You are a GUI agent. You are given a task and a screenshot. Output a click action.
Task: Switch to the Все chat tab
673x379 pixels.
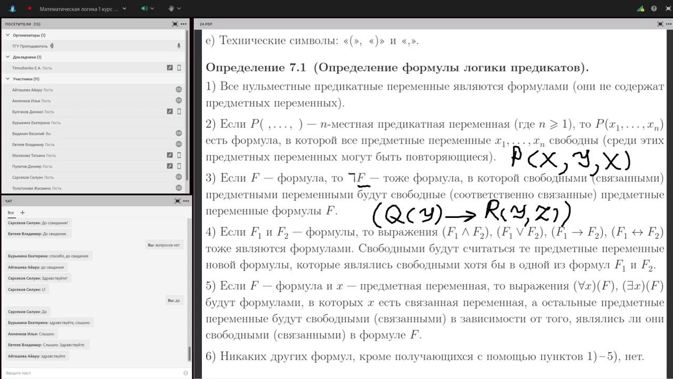[11, 213]
